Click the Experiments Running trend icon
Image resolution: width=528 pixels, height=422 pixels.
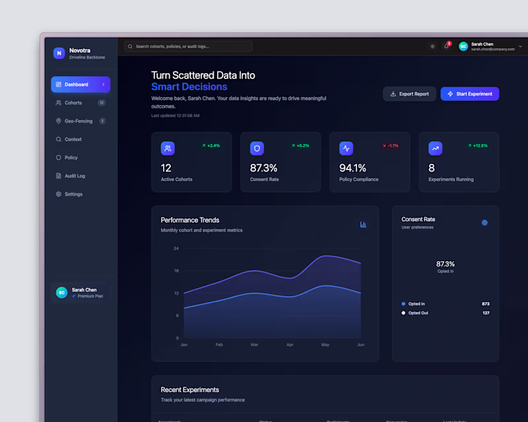click(436, 148)
